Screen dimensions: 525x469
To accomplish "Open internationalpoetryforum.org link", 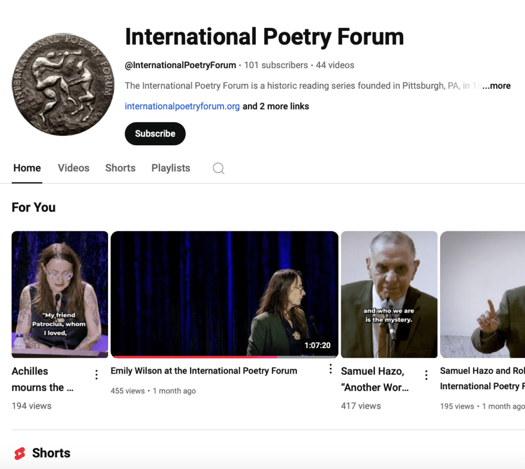I will pos(182,106).
